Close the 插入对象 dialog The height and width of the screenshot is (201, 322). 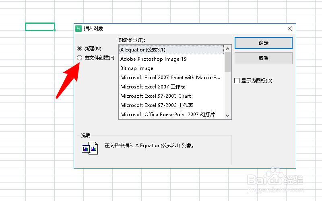click(290, 29)
